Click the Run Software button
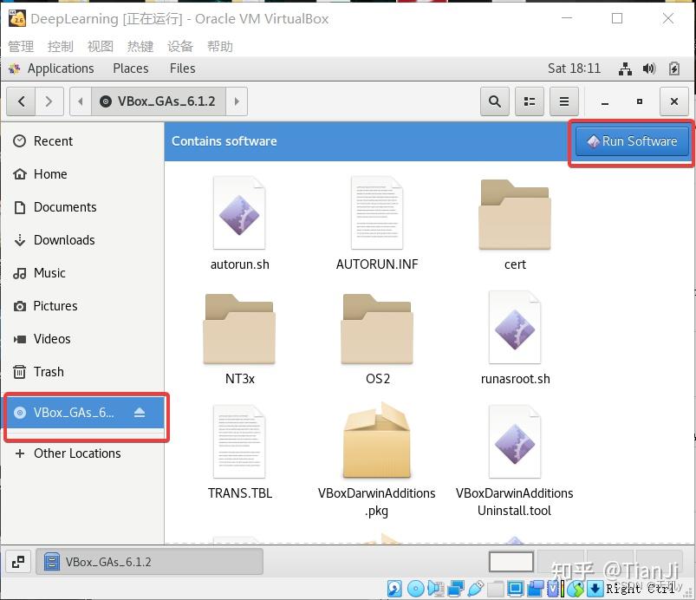The image size is (696, 600). (631, 140)
